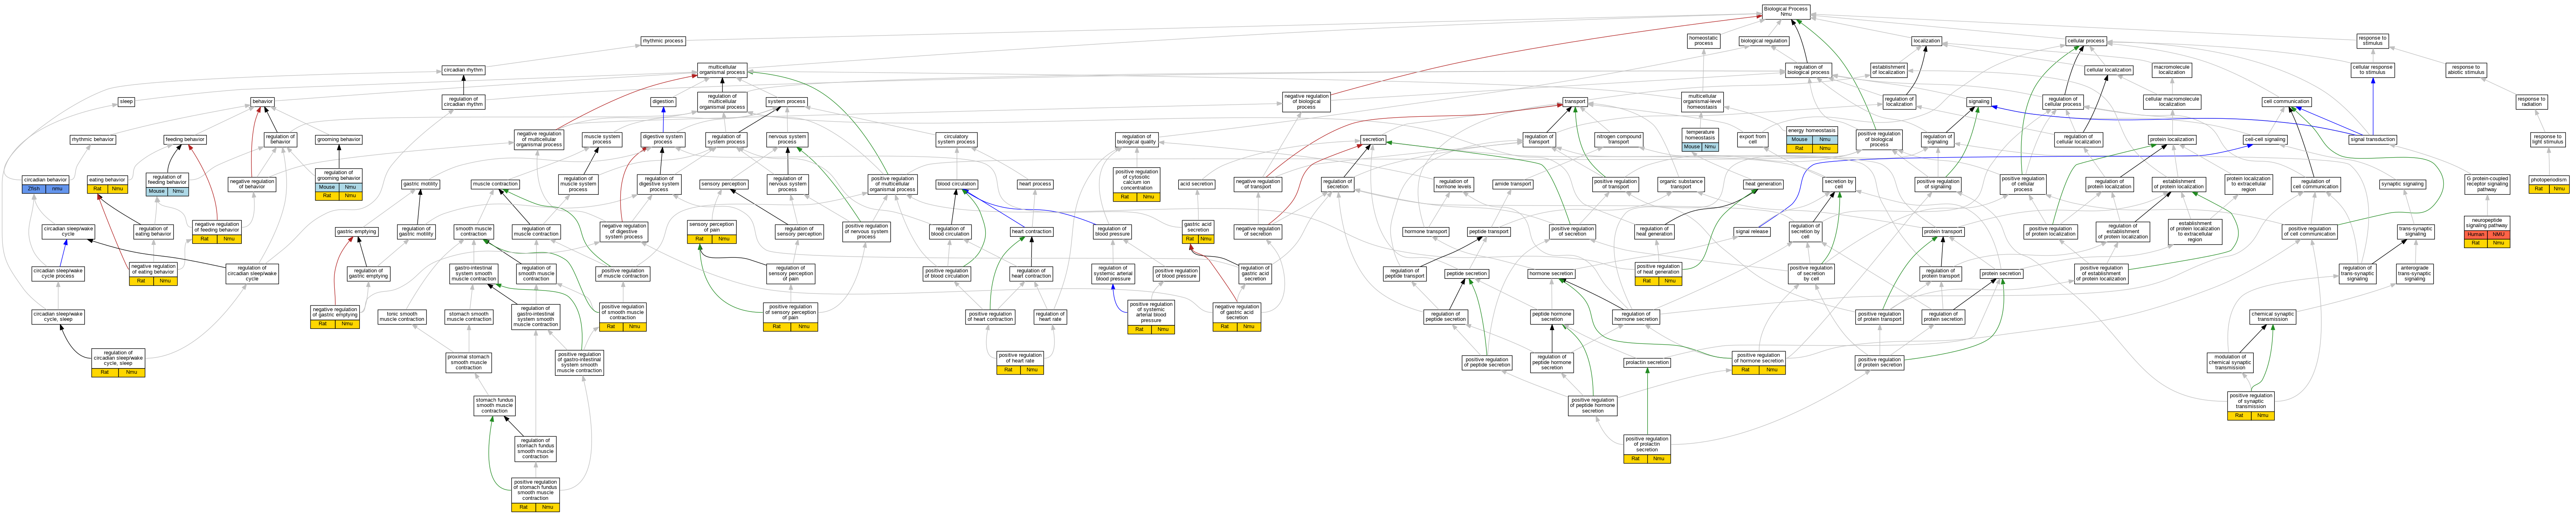Click the 'amide transport' node
This screenshot has width=2576, height=516.
[1513, 184]
